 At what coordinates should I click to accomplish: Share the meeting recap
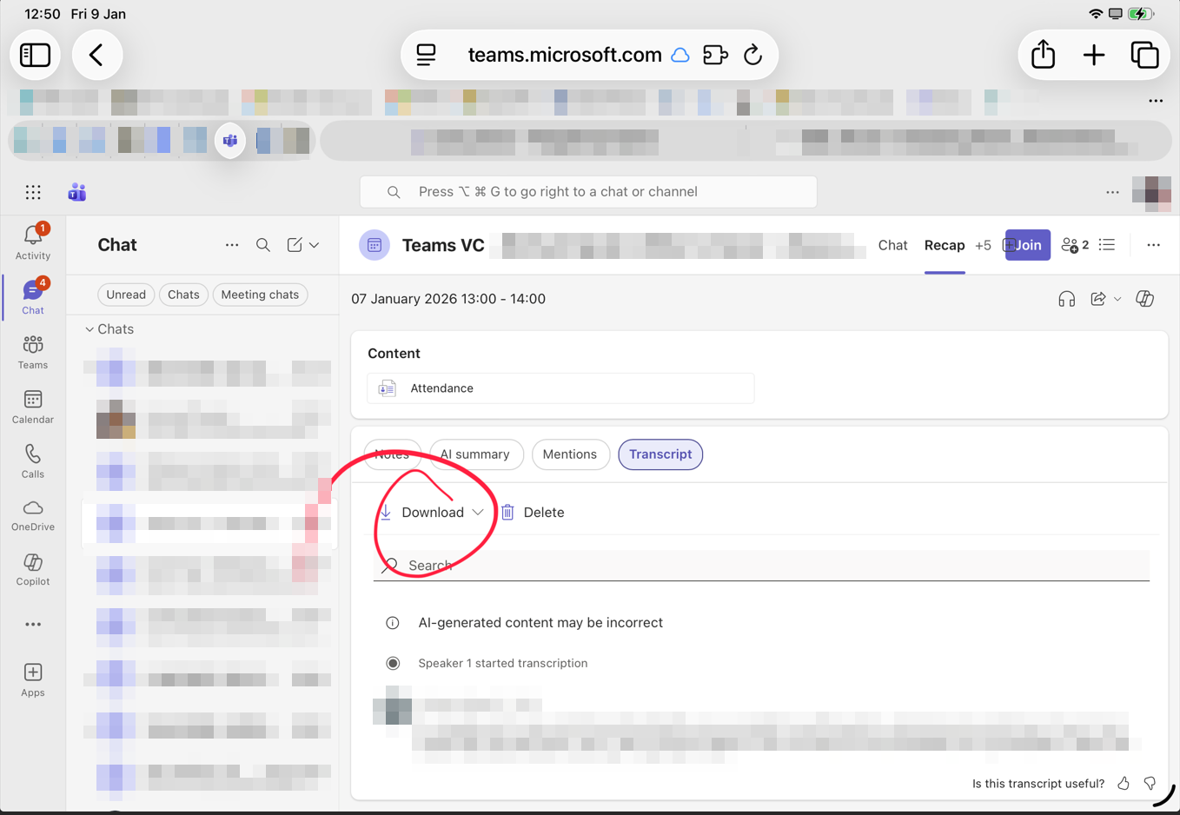coord(1098,299)
